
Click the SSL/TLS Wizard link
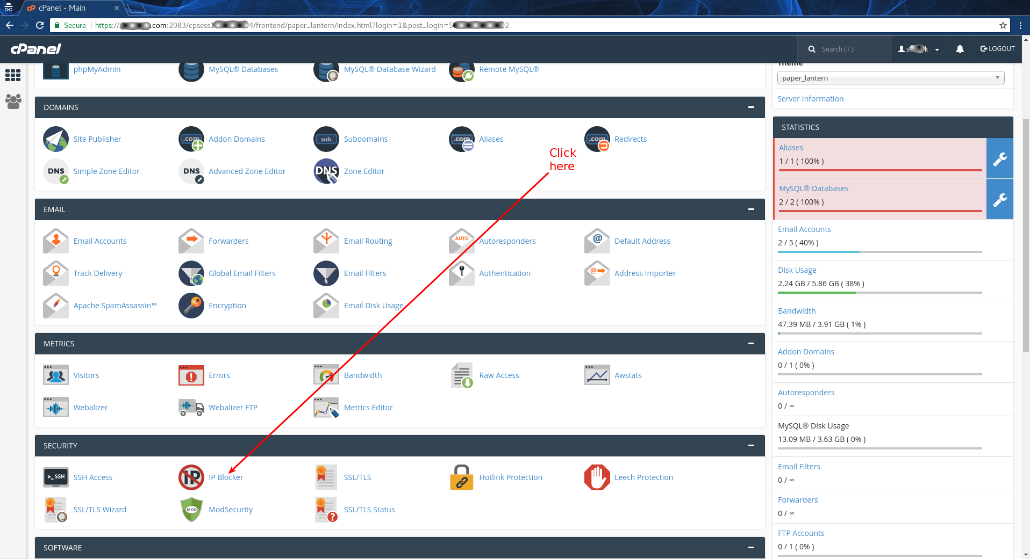point(100,510)
